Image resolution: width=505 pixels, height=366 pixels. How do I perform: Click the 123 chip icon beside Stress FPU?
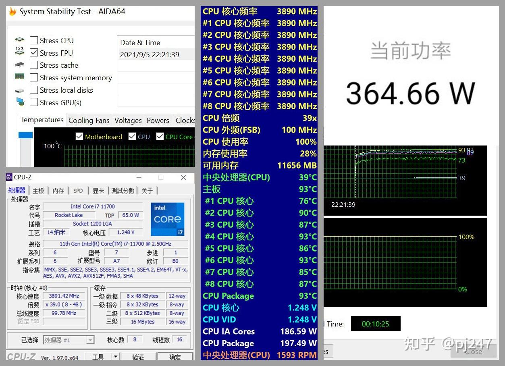tap(19, 52)
